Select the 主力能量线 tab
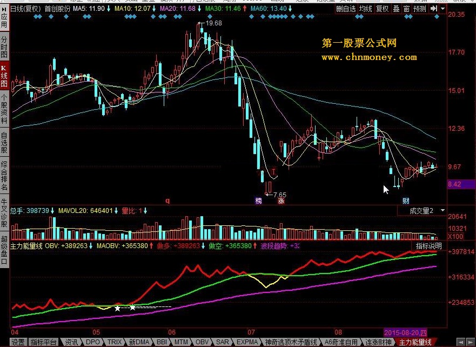This screenshot has height=347, width=476. tap(415, 342)
